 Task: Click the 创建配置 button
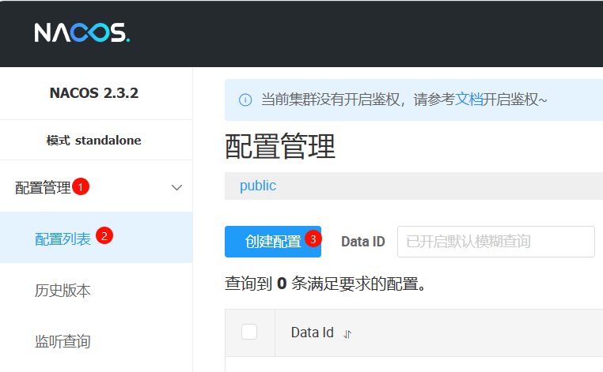(273, 242)
